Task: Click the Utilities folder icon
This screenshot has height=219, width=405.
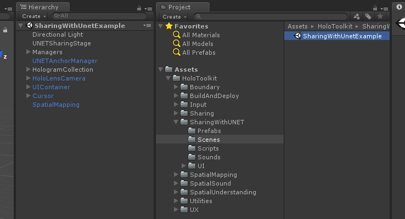Action: point(184,201)
